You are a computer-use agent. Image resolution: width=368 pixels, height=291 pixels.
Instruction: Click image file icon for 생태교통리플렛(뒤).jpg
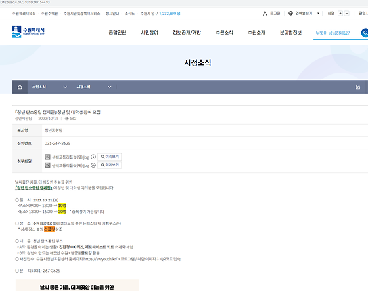pos(47,165)
